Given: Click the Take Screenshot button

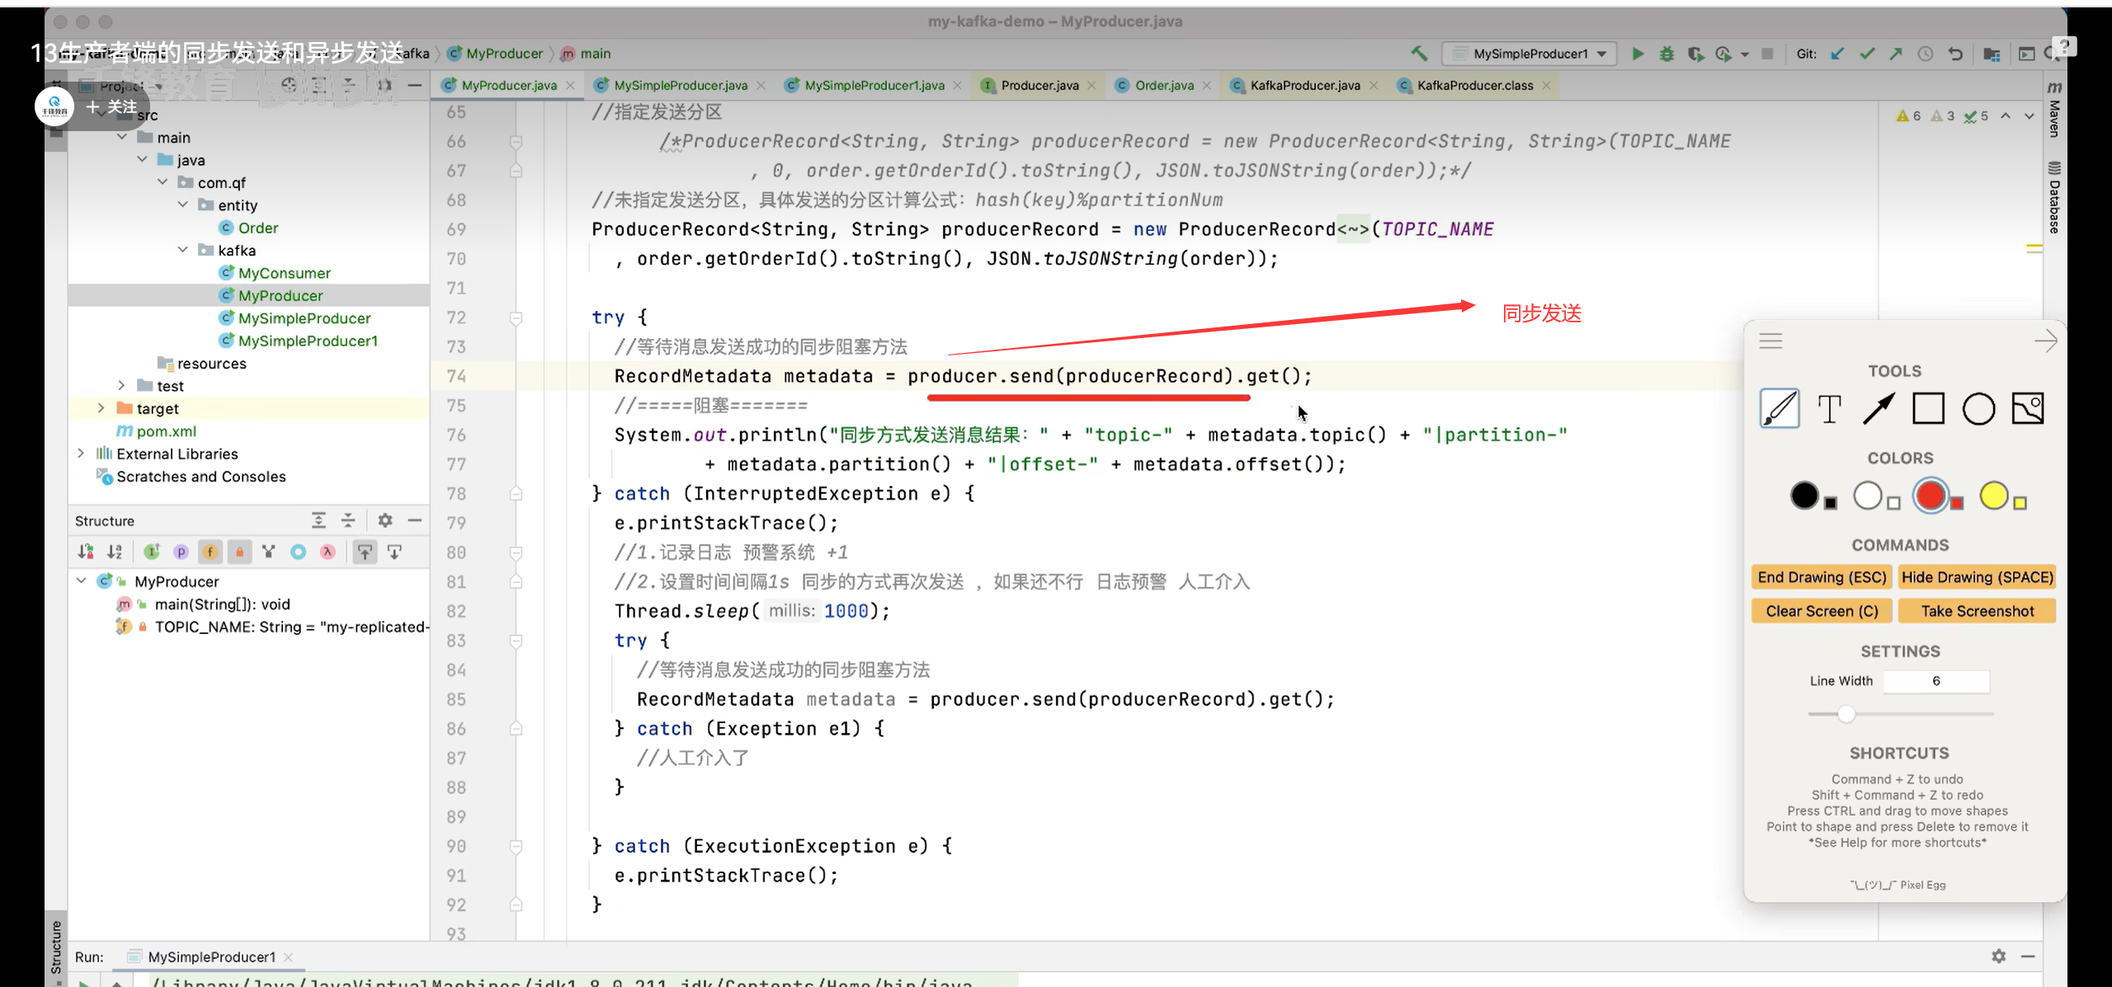Looking at the screenshot, I should click(1977, 611).
